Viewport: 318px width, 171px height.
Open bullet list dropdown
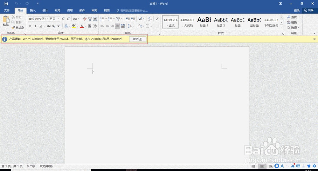click(x=106, y=19)
